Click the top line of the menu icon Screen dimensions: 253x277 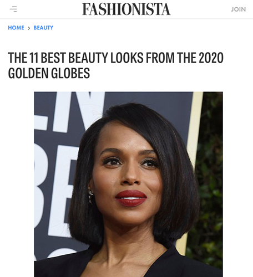[13, 7]
